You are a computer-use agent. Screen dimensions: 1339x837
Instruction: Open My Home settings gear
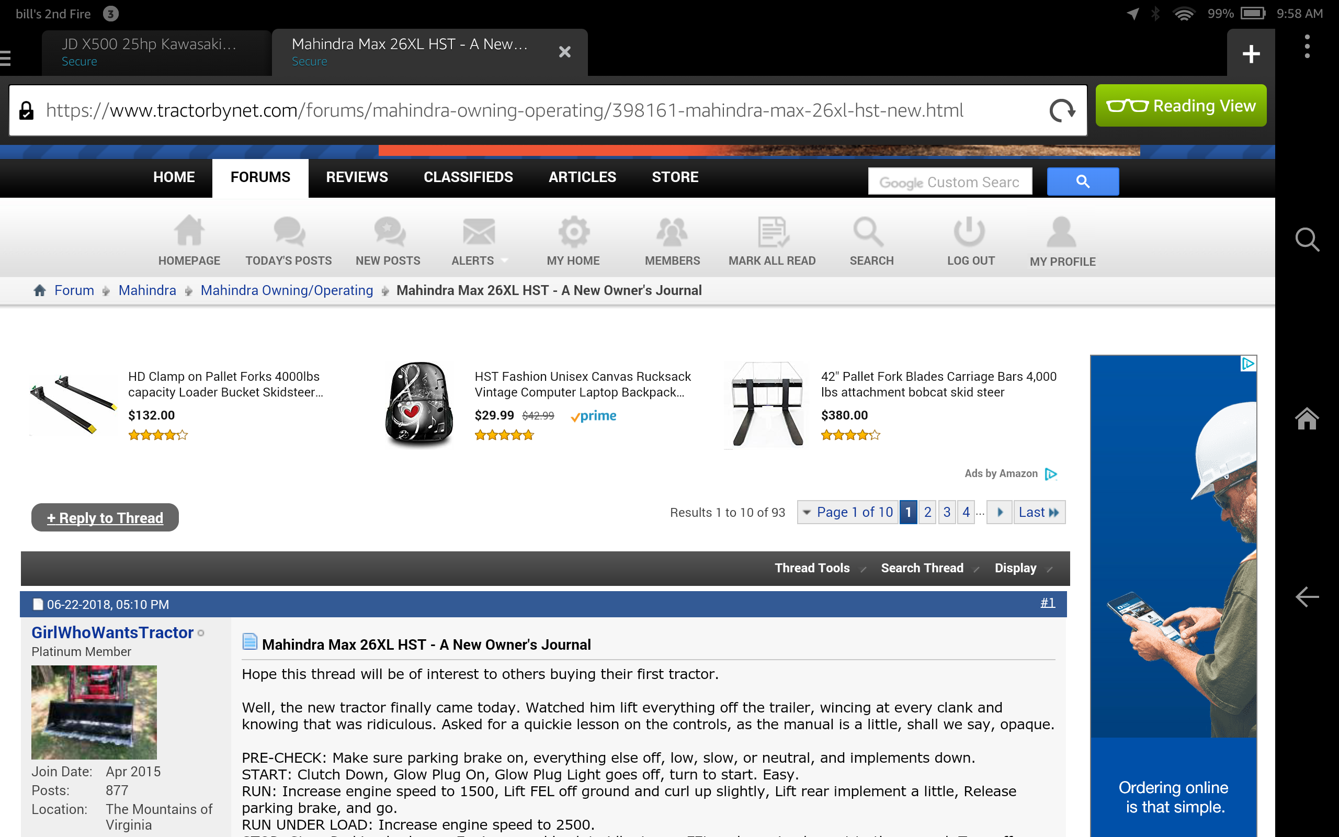click(x=573, y=241)
